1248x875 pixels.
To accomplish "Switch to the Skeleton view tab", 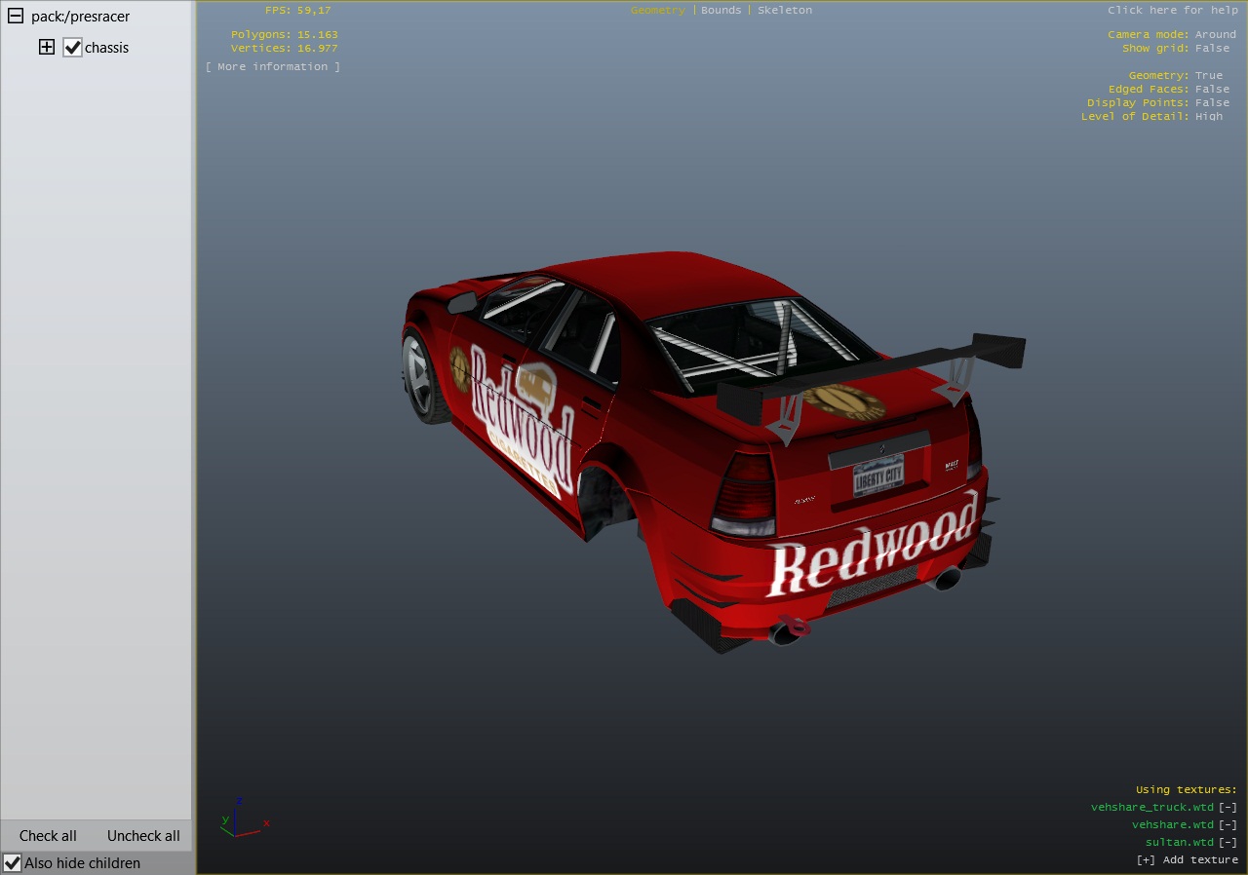I will [785, 10].
